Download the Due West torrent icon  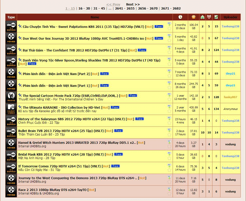(x=169, y=36)
